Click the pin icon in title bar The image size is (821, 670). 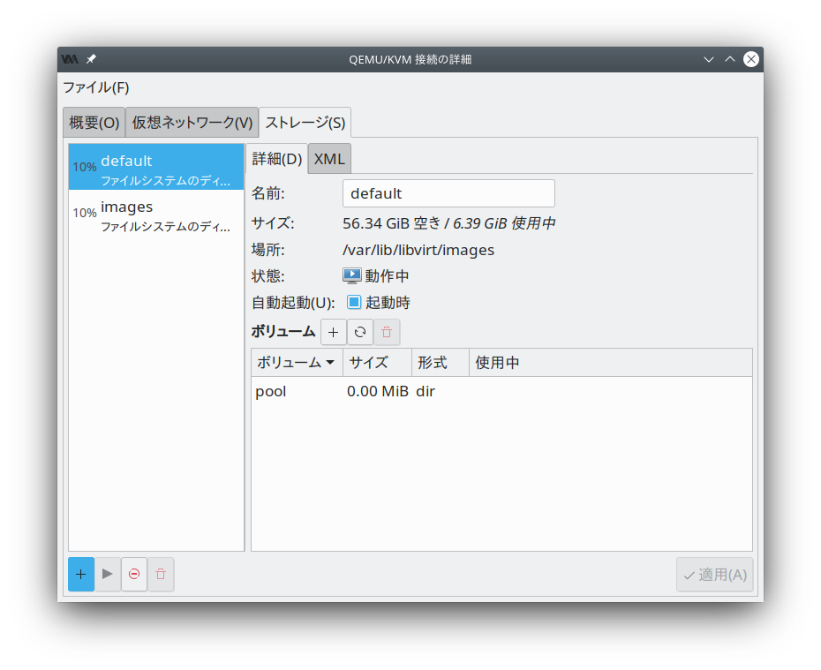(x=91, y=59)
